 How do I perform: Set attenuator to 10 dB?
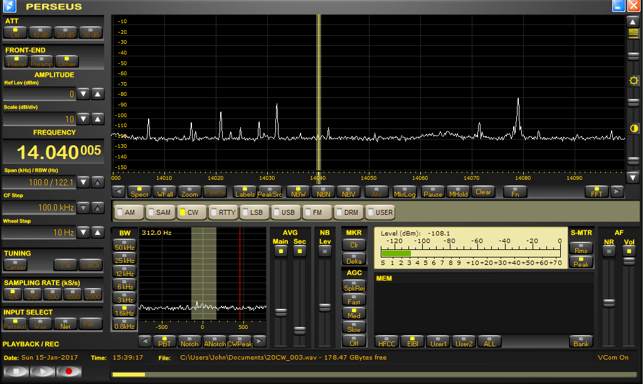tap(41, 33)
